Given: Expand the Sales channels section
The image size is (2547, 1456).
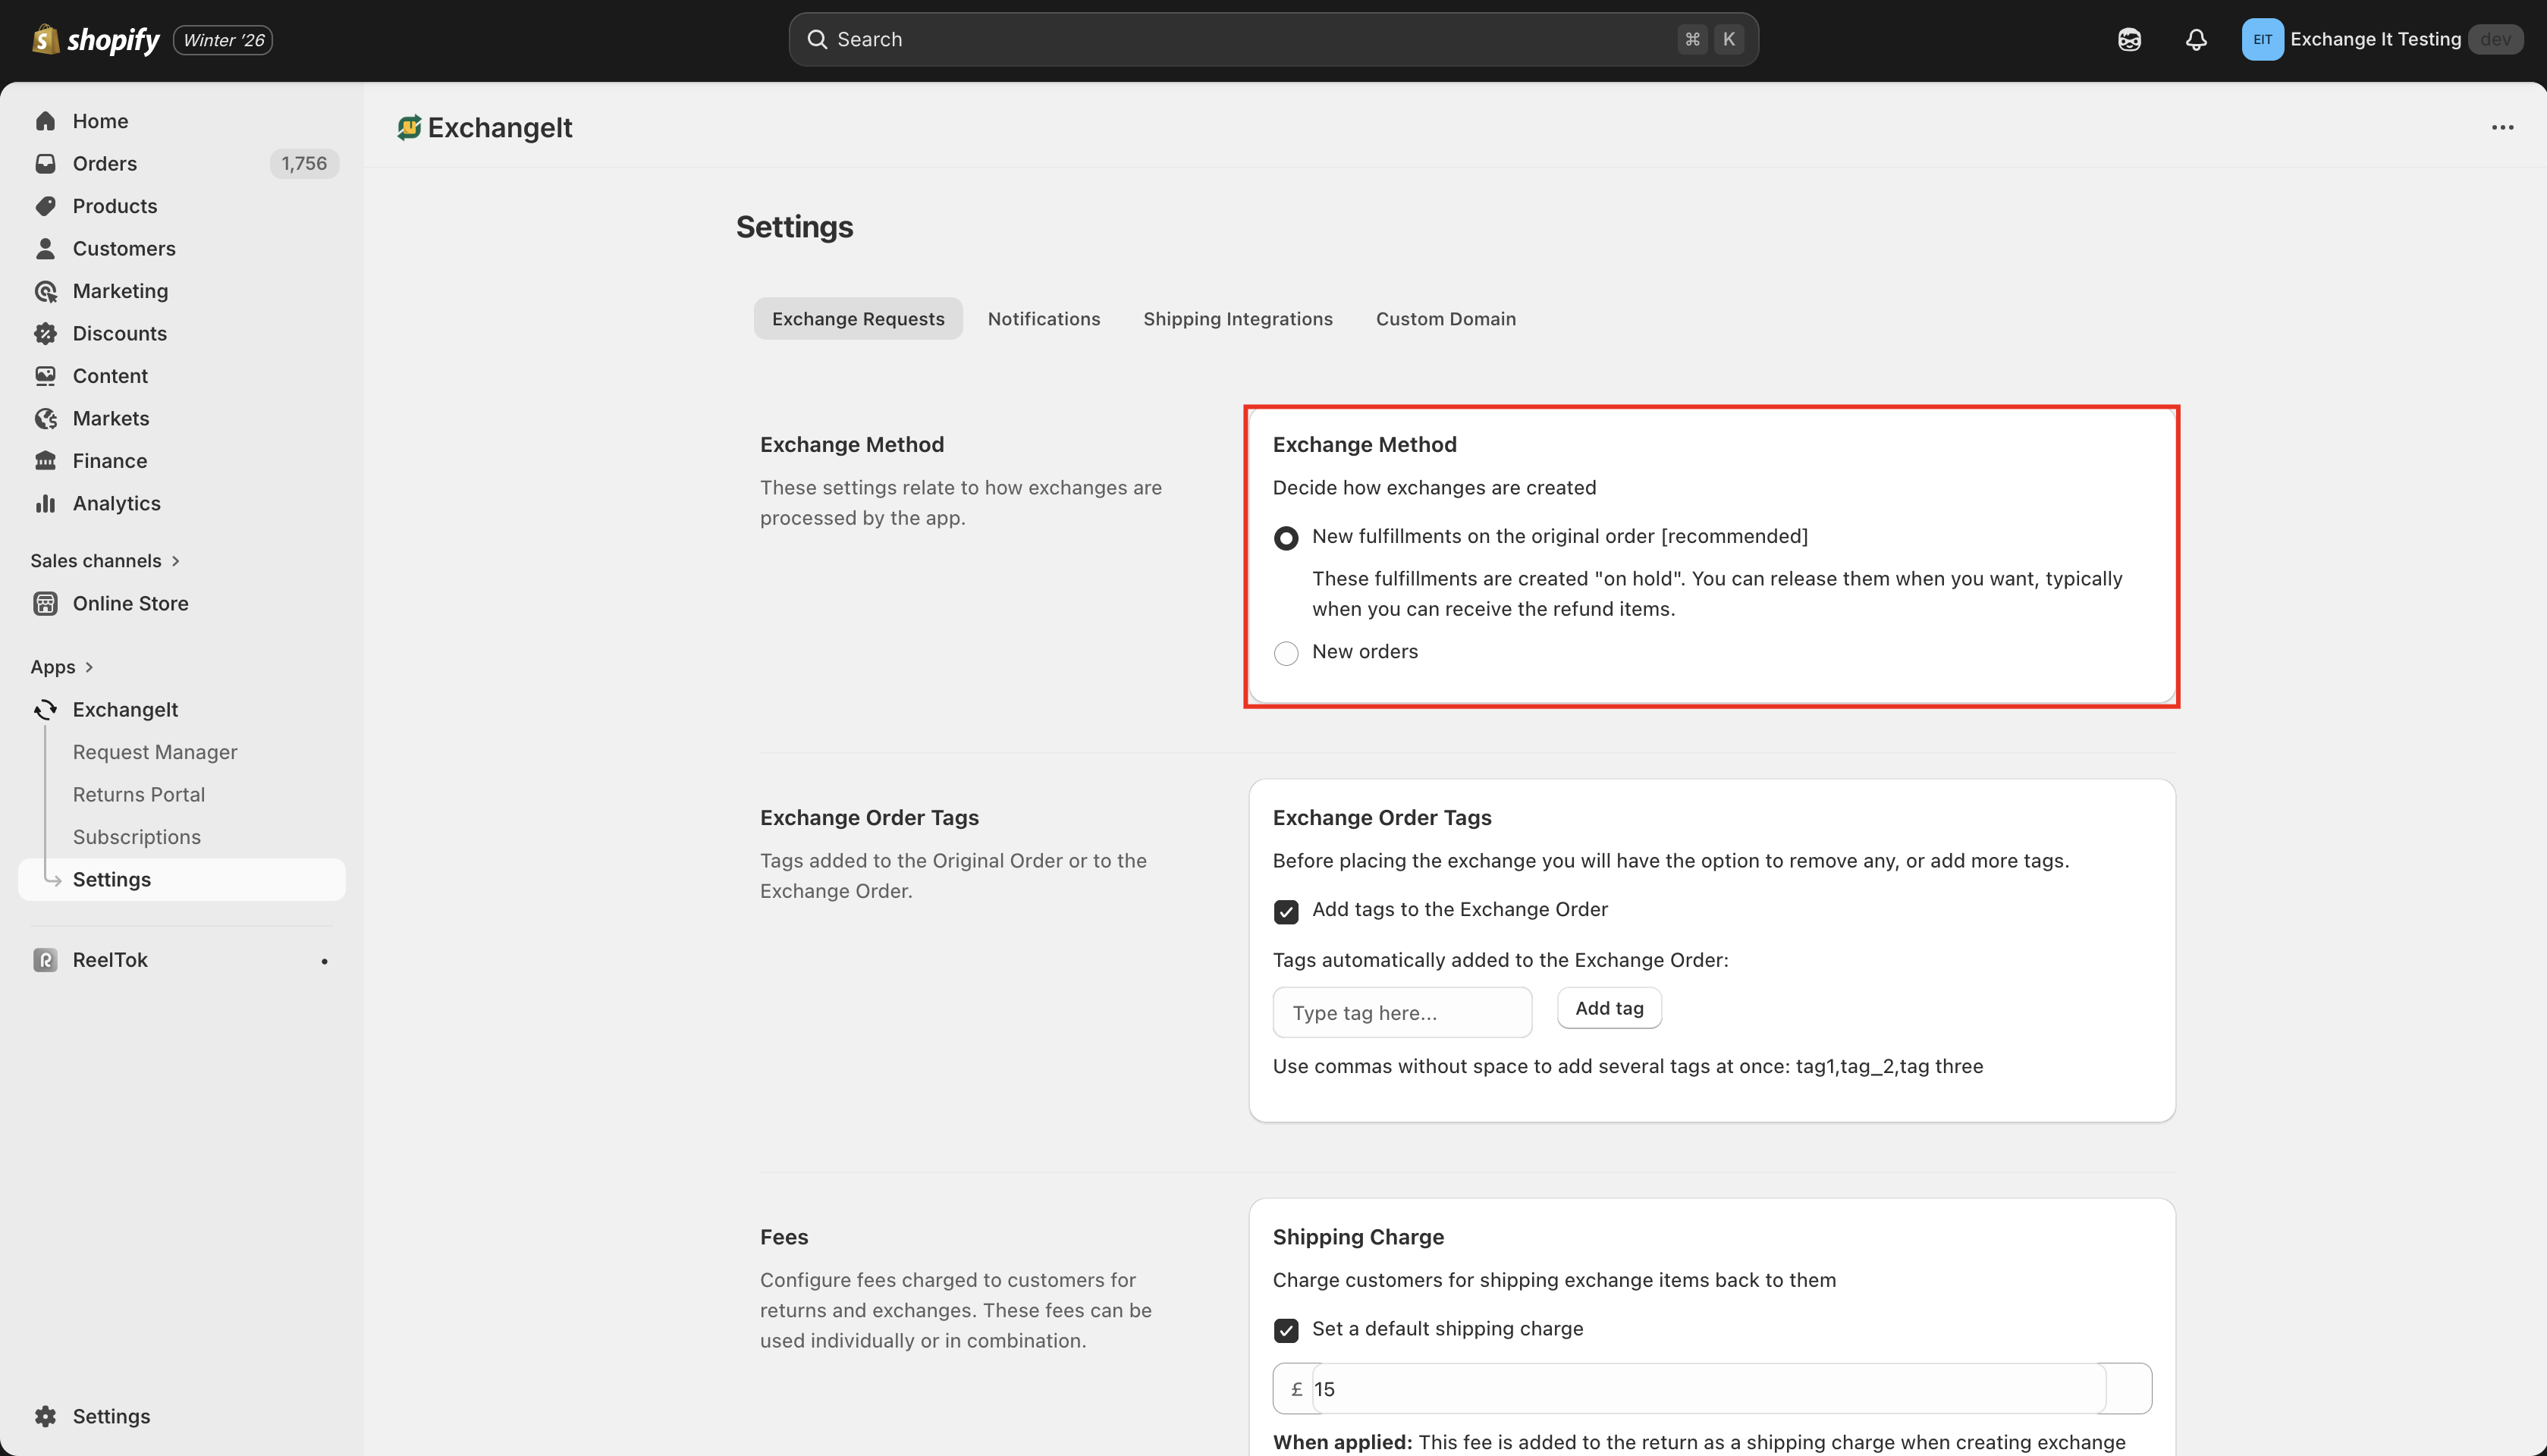Looking at the screenshot, I should click(175, 561).
